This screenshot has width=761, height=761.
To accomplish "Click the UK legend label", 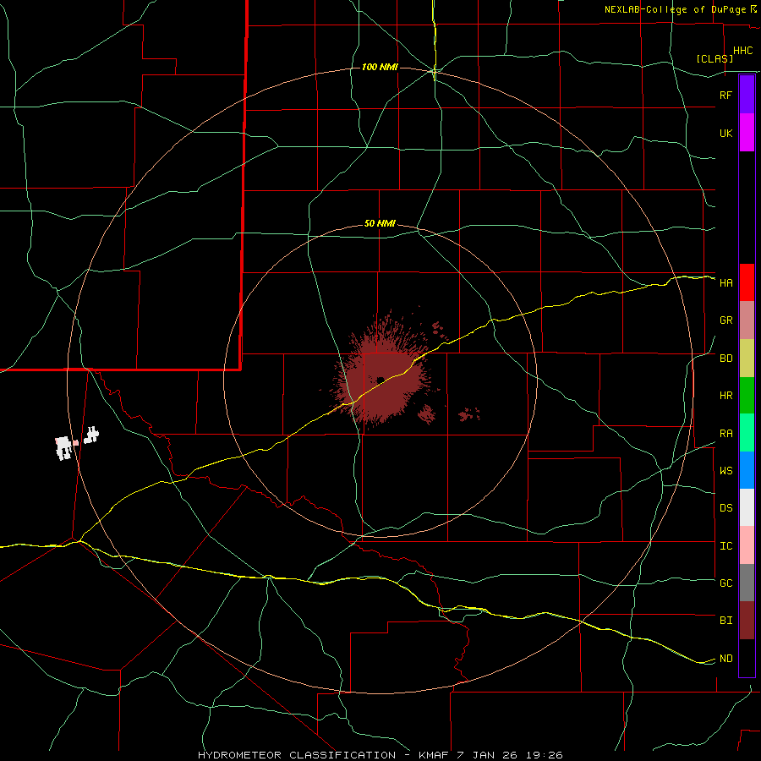I will point(725,133).
